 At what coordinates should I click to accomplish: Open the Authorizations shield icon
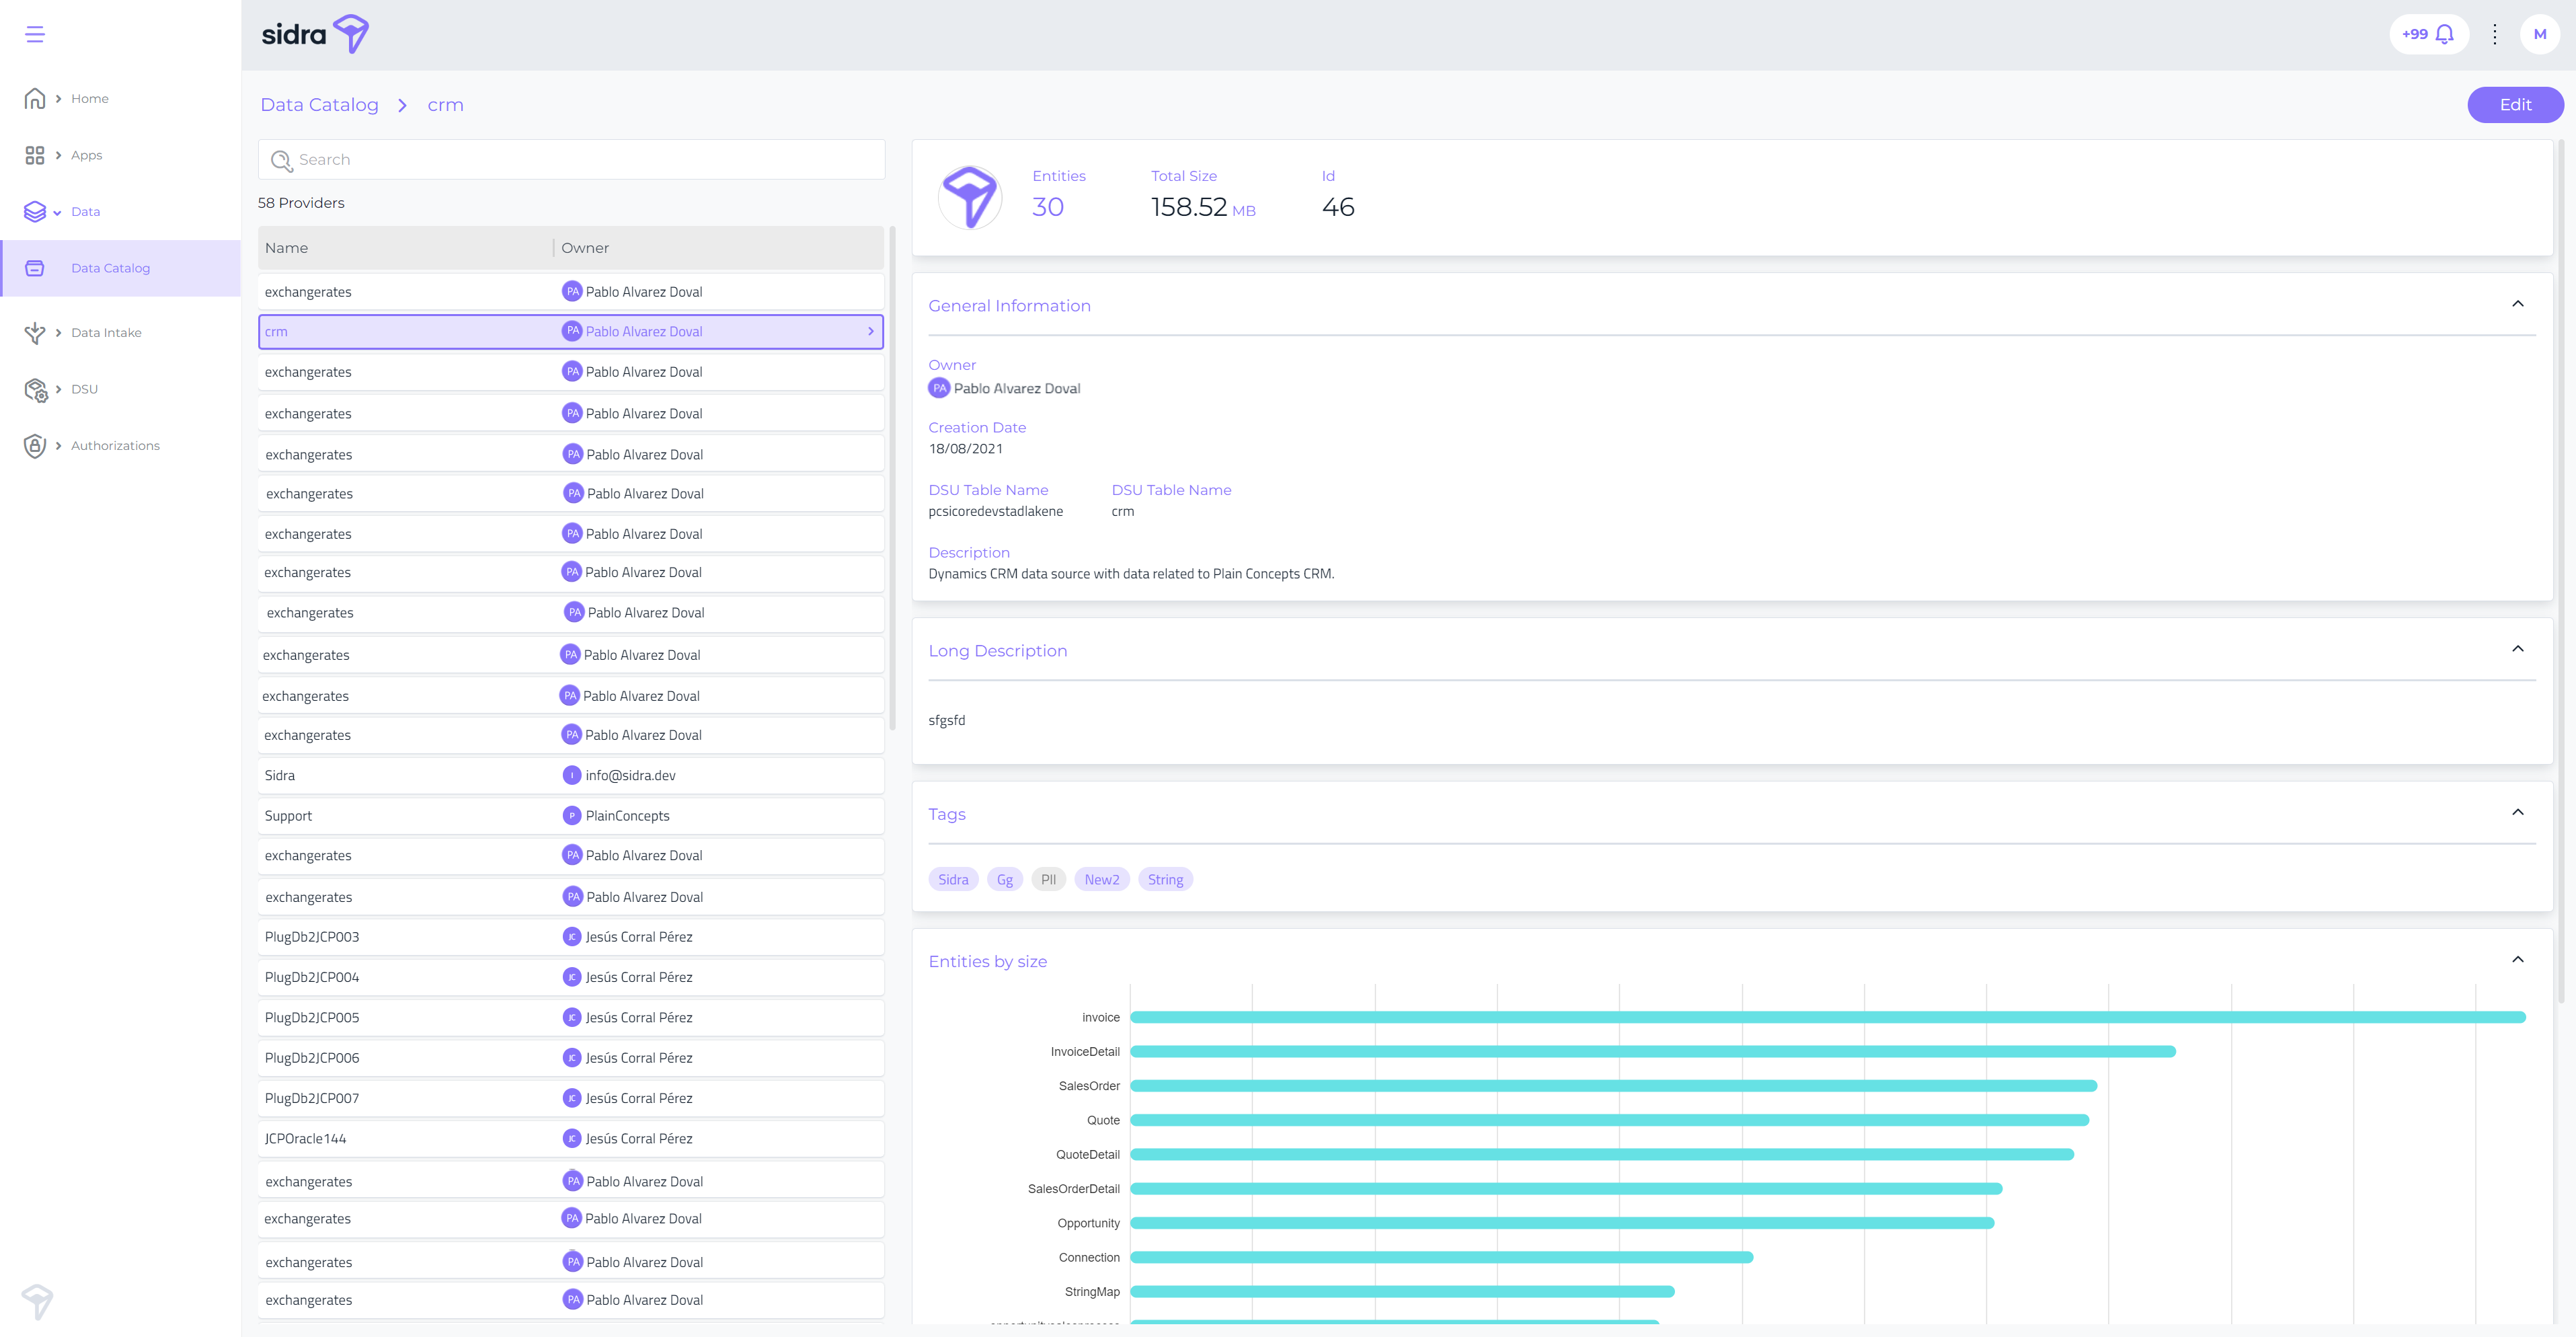(x=35, y=446)
